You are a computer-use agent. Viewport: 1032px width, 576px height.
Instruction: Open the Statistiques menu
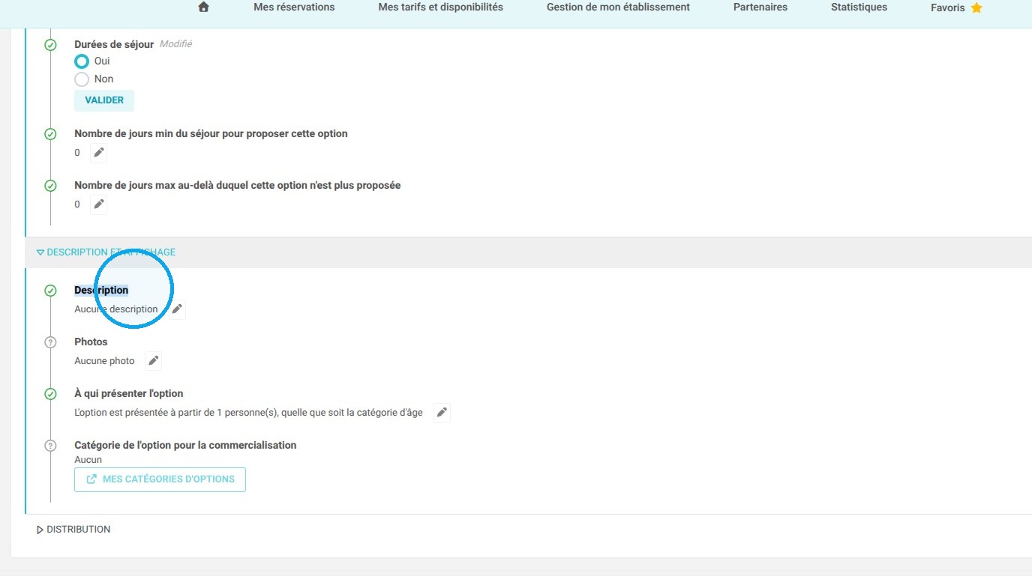point(859,7)
